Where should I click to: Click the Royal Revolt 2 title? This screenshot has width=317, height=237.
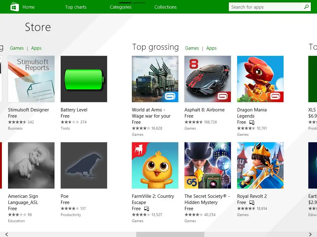pos(252,196)
